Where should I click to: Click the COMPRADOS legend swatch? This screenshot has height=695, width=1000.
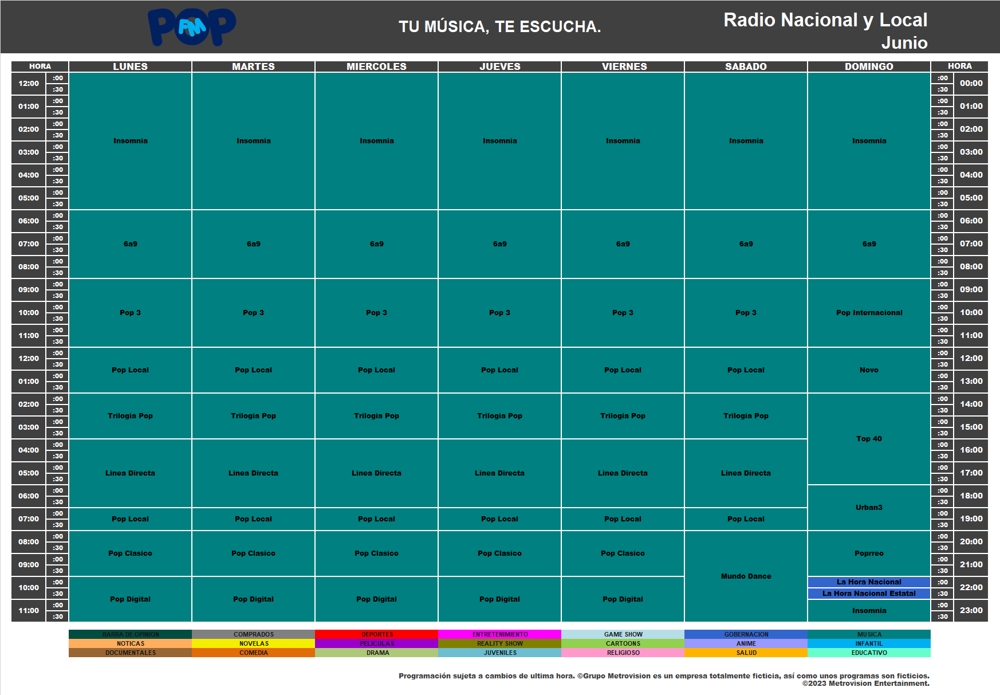253,634
